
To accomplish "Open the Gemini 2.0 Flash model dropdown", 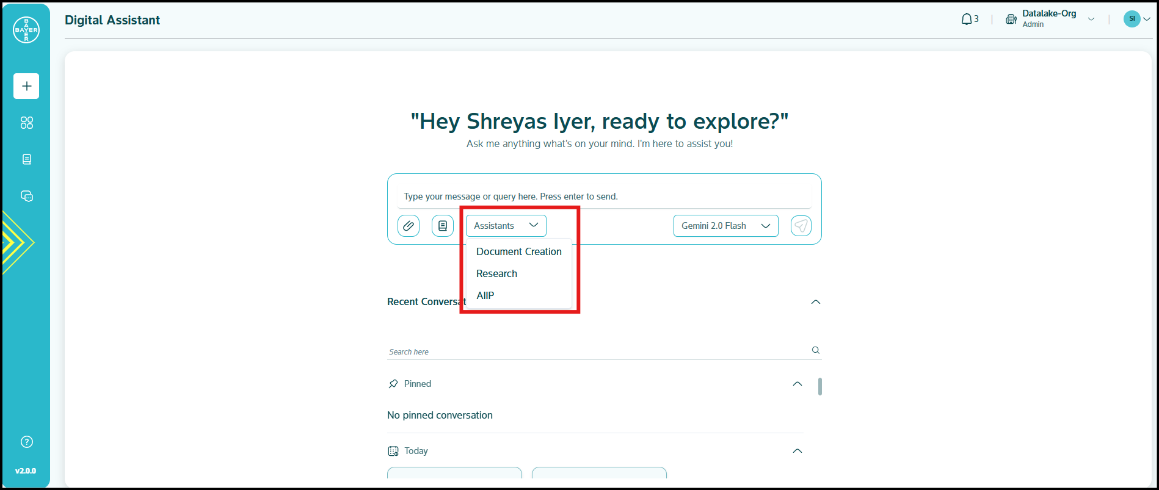I will pyautogui.click(x=725, y=226).
